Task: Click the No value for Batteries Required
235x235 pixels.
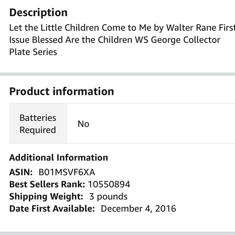Action: point(83,124)
